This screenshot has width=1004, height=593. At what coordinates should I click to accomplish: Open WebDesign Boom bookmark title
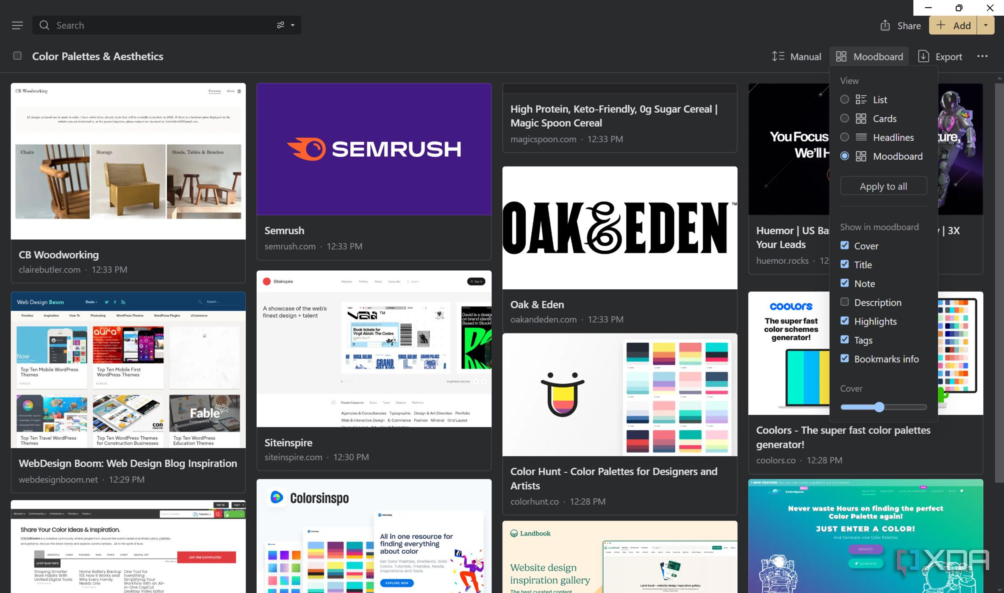click(128, 463)
